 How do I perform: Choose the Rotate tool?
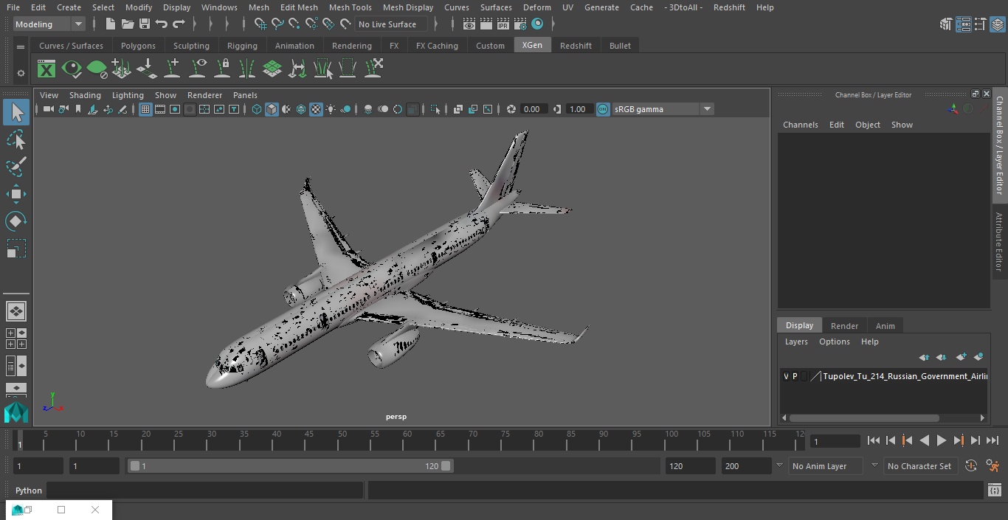tap(16, 221)
